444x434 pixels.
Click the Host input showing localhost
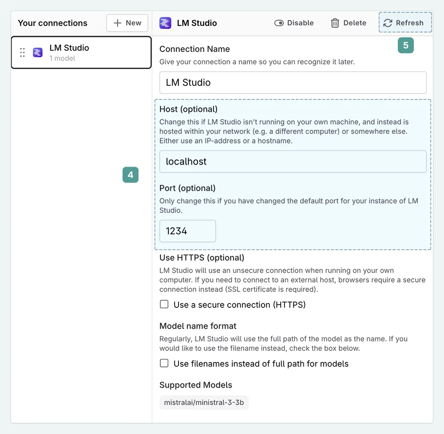(293, 162)
